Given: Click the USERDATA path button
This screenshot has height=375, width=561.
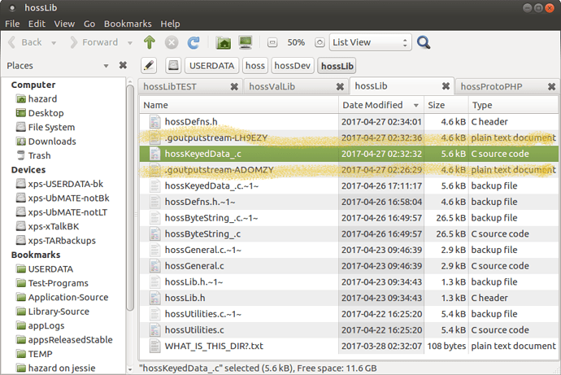Looking at the screenshot, I should (x=212, y=66).
